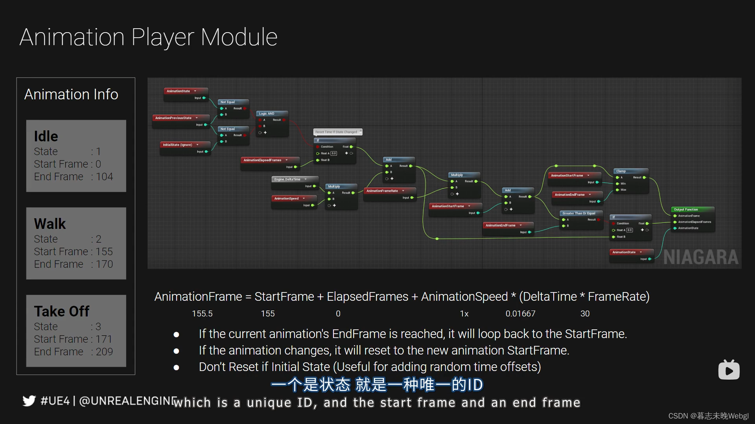755x424 pixels.
Task: Click the AnimationFrame pin on Output Function
Action: pos(675,216)
